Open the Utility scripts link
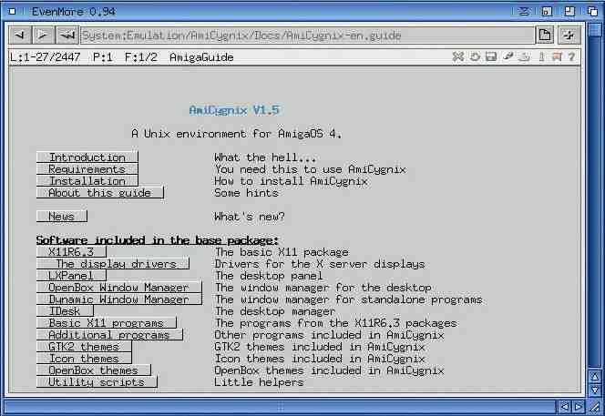The height and width of the screenshot is (416, 605). [97, 382]
